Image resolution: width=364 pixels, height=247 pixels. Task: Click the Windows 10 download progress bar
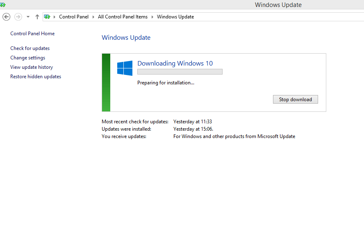180,72
